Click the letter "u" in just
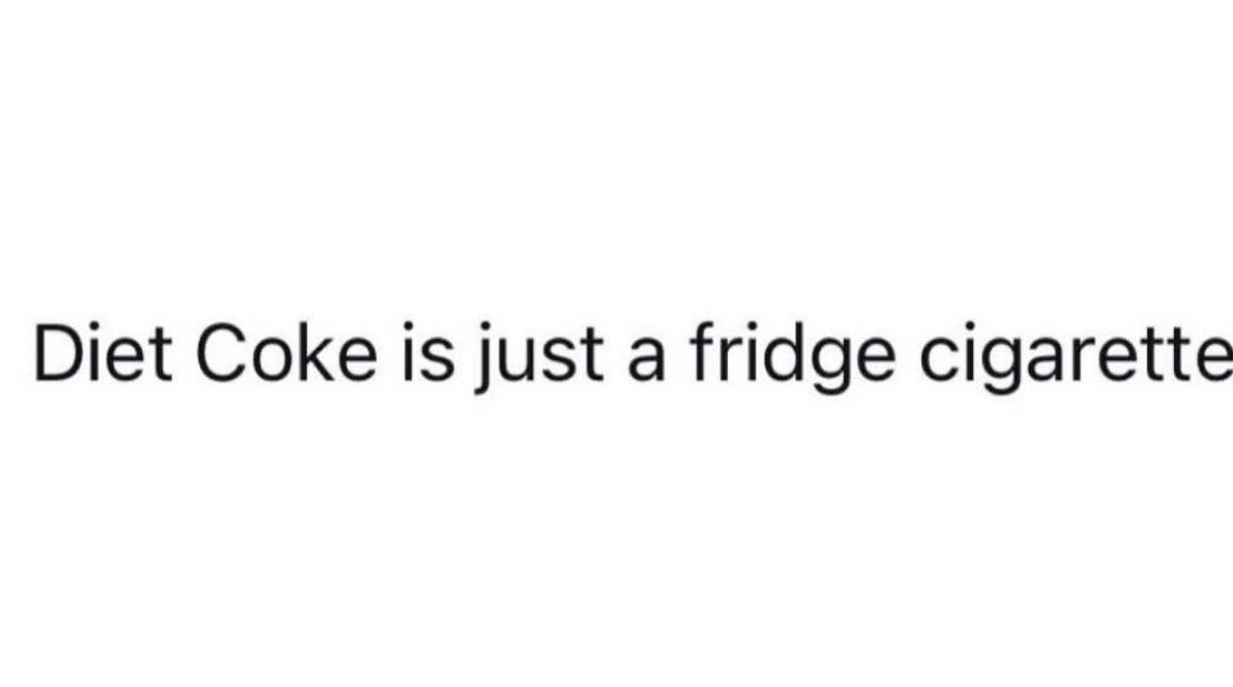The width and height of the screenshot is (1233, 687). (x=520, y=361)
